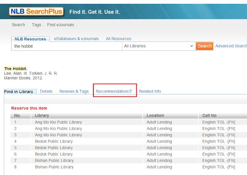Image resolution: width=247 pixels, height=175 pixels.
Task: Select the NLB Resources tab
Action: (30, 39)
